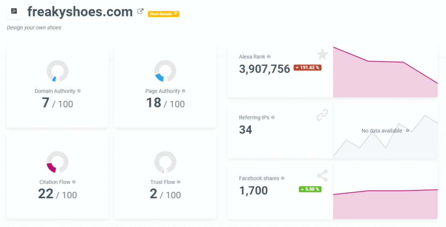
Task: Click the red 191.62 % change badge
Action: click(x=307, y=68)
